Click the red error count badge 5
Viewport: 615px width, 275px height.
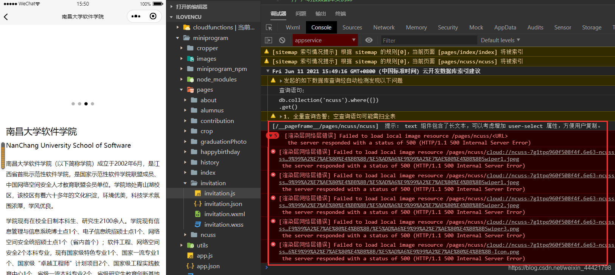[273, 136]
